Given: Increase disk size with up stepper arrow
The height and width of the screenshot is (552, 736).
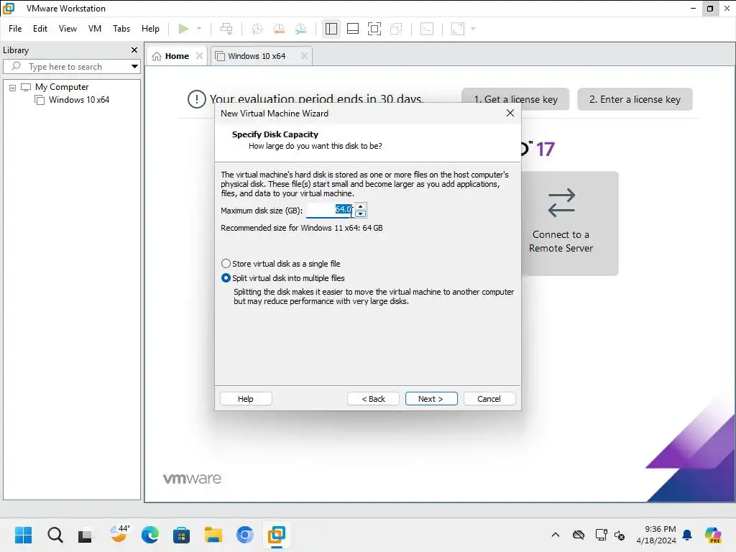Looking at the screenshot, I should [x=361, y=206].
